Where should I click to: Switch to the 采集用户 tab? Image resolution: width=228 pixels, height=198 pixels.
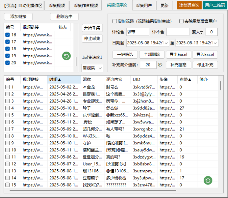(x=144, y=6)
